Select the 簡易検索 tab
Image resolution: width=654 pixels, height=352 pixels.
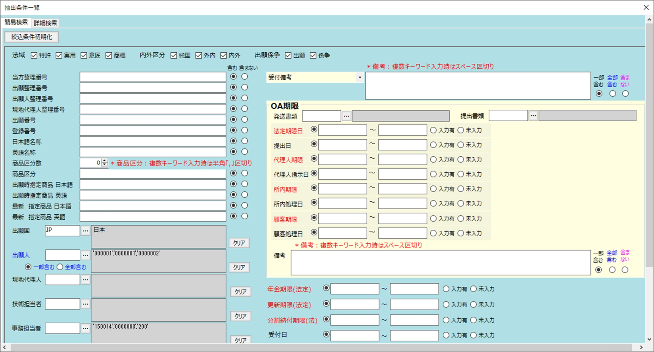coord(16,22)
